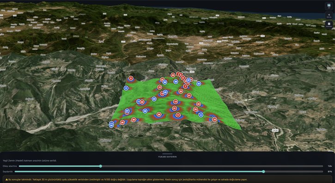The image size is (335, 183).
Task: Select red marker 30
Action: pyautogui.click(x=134, y=120)
